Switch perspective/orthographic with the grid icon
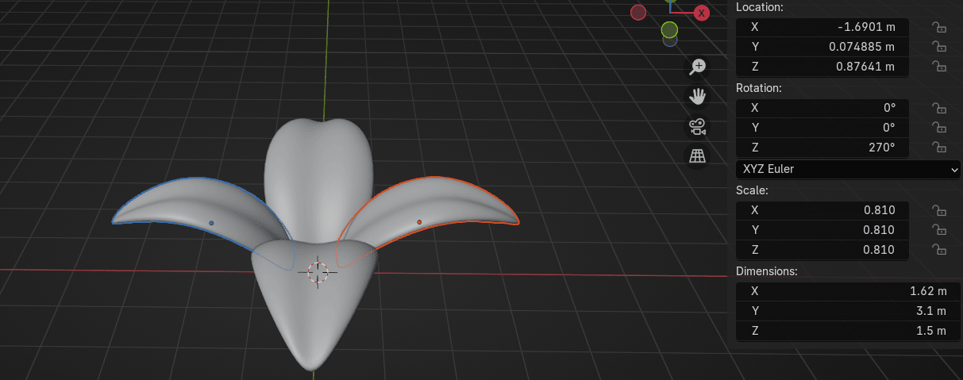The image size is (963, 380). (698, 156)
